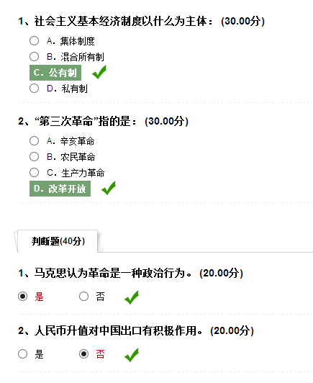Viewport: 313px width, 383px height.
Task: Select option D 私有制
Action: 35,88
